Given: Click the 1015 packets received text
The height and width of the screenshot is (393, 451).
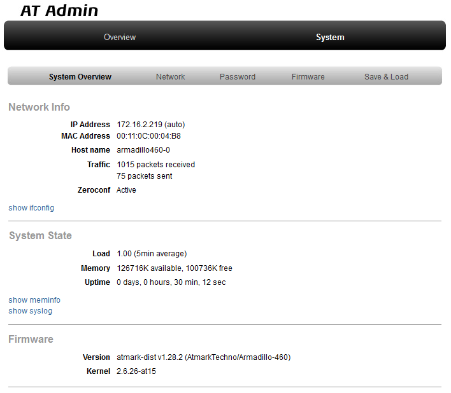Looking at the screenshot, I should (x=155, y=165).
